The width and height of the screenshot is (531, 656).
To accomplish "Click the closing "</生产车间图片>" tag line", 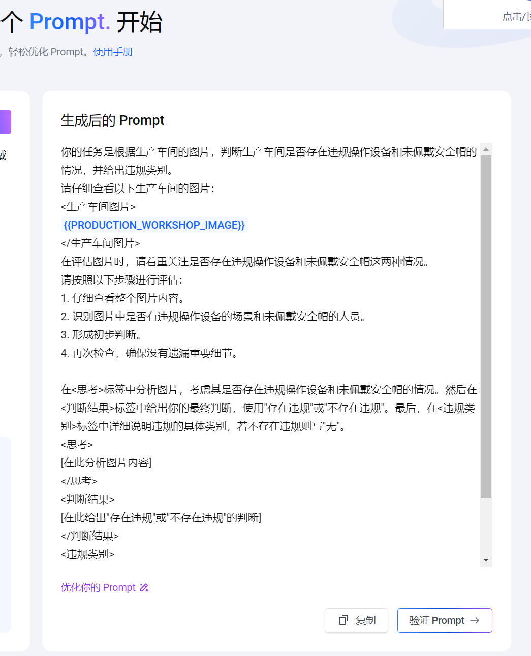I will (100, 243).
